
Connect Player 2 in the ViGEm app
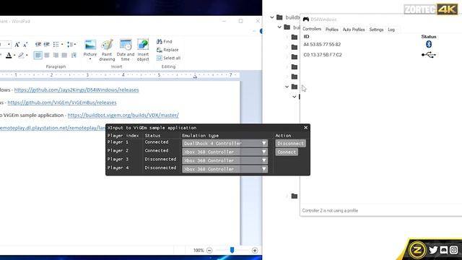(287, 152)
